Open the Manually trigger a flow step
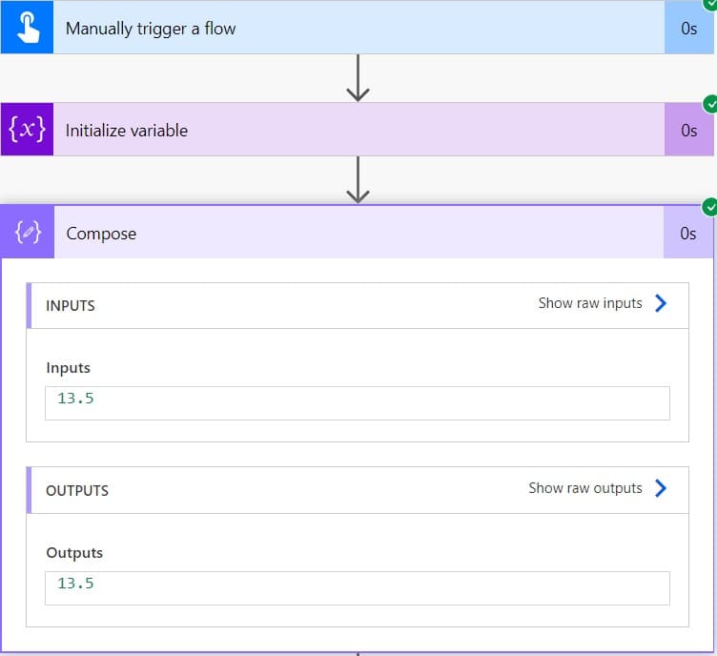Viewport: 717px width, 656px height. point(358,28)
